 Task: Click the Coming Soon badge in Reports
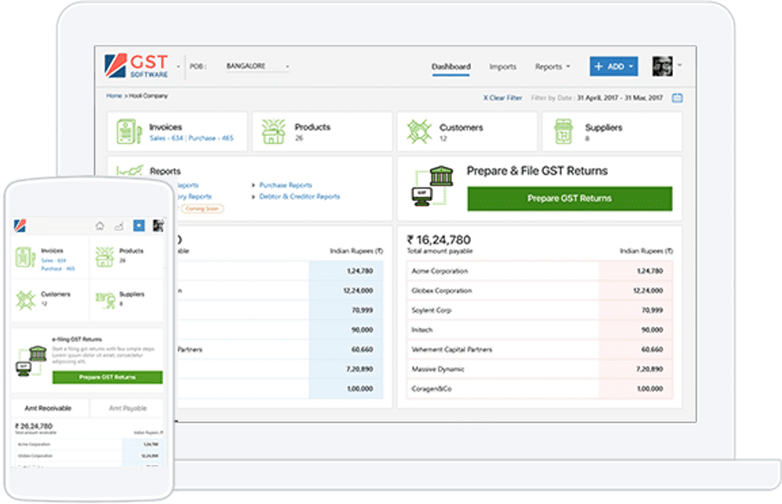click(x=202, y=208)
